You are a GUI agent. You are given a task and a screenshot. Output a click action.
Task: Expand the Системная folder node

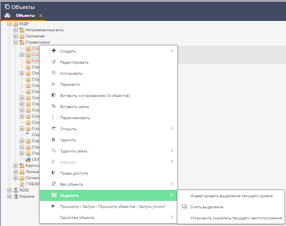[x=16, y=36]
